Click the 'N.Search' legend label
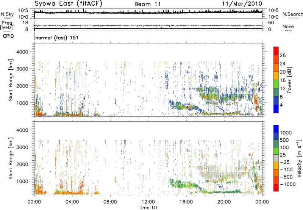Screen dimensions: 303x210 [x=293, y=14]
